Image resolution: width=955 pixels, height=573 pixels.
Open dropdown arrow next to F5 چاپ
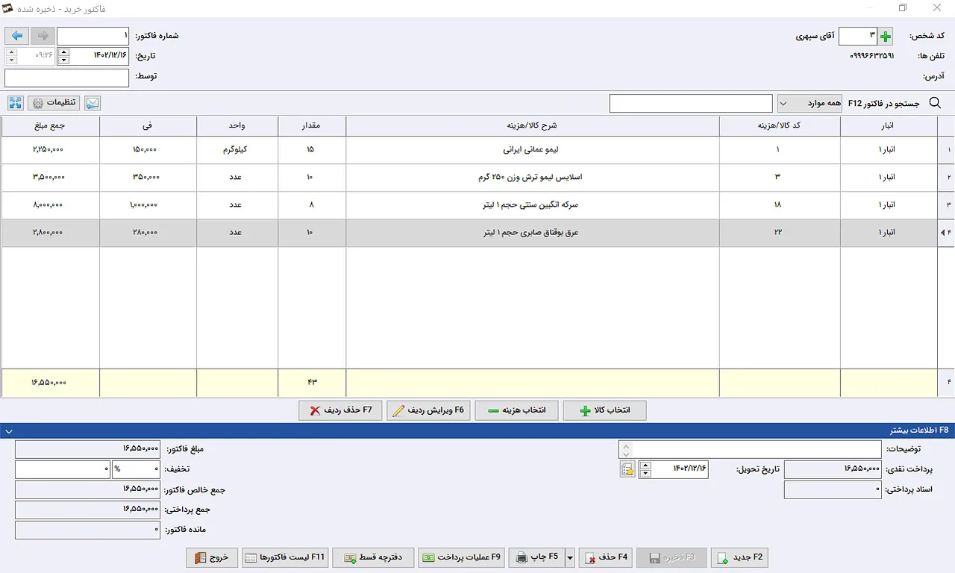pyautogui.click(x=570, y=557)
